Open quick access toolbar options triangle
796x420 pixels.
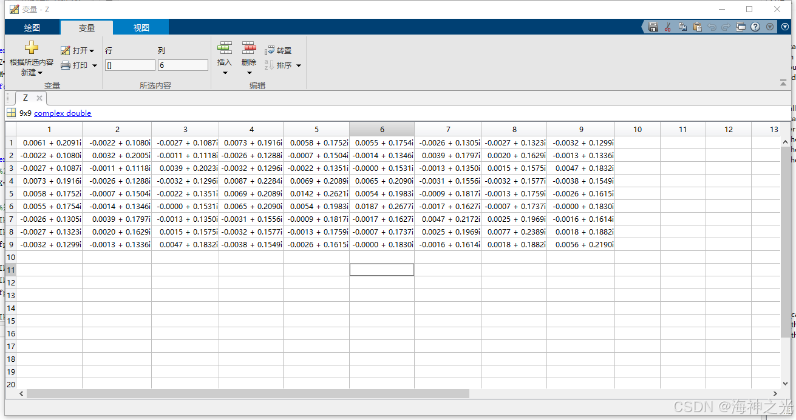[770, 27]
